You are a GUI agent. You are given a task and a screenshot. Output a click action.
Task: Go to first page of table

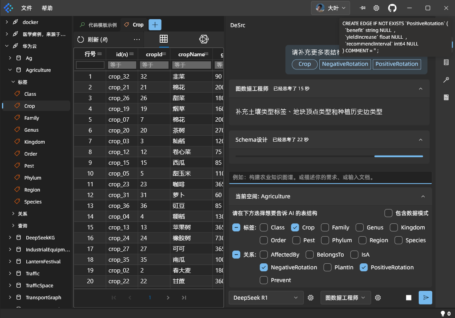click(114, 297)
